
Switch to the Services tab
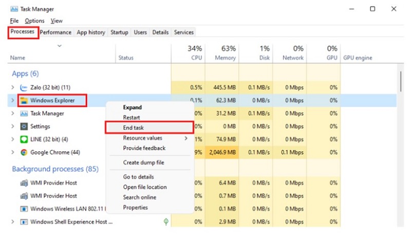pos(184,32)
